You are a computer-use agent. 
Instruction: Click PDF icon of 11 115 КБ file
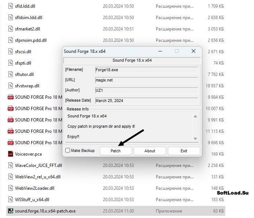(11, 131)
